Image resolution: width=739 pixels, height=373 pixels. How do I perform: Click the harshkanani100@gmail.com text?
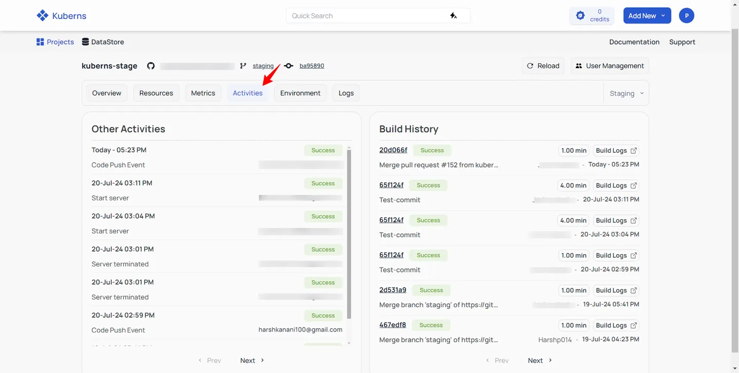[300, 330]
